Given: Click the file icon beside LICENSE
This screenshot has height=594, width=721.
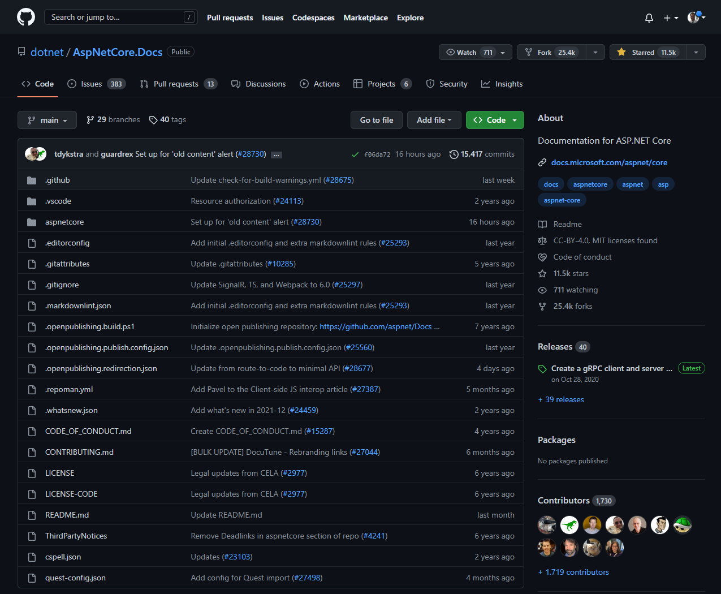Looking at the screenshot, I should [32, 474].
